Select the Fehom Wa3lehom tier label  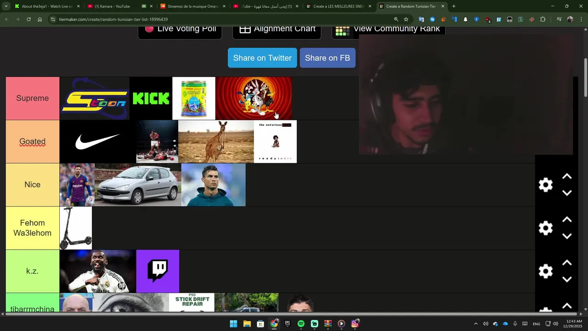click(x=33, y=228)
